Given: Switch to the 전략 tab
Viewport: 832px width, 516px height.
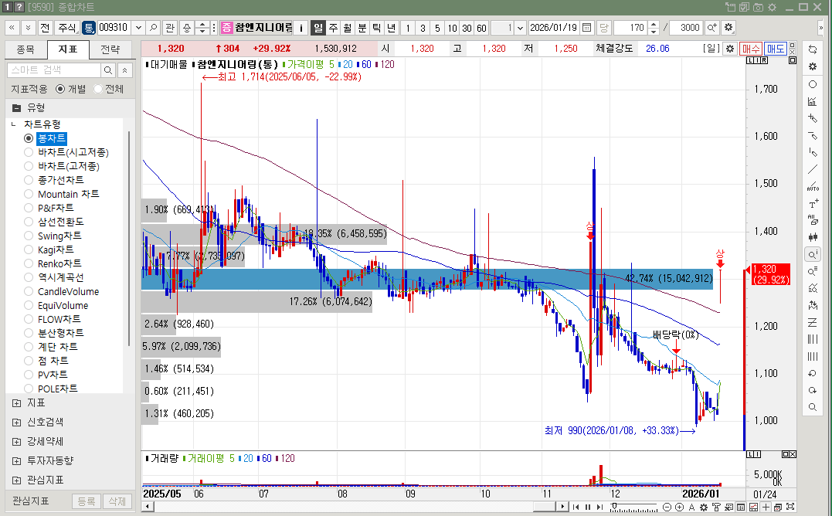Looking at the screenshot, I should [x=110, y=49].
